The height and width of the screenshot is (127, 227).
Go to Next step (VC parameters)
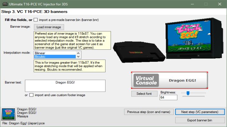(x=200, y=112)
